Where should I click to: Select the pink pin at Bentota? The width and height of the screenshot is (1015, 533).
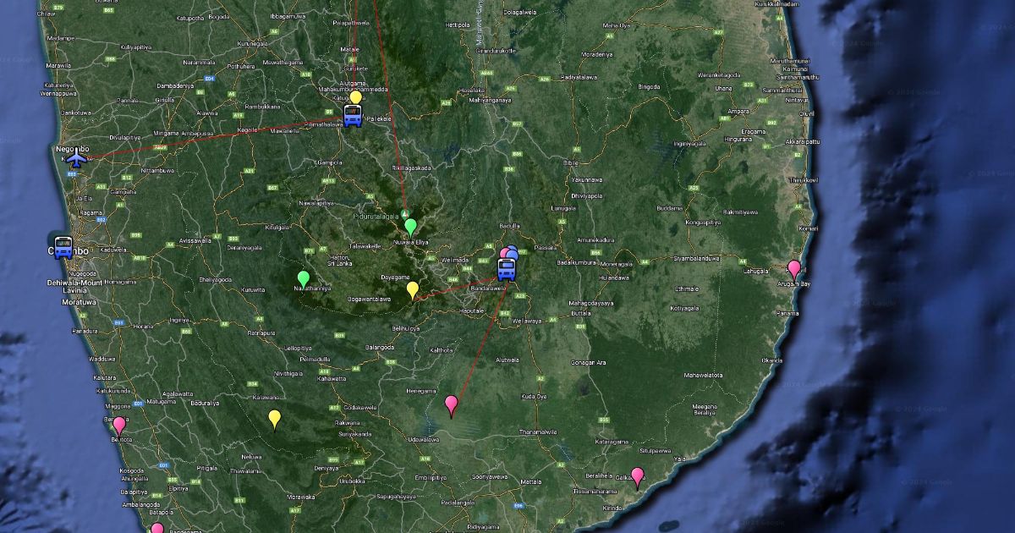click(119, 425)
